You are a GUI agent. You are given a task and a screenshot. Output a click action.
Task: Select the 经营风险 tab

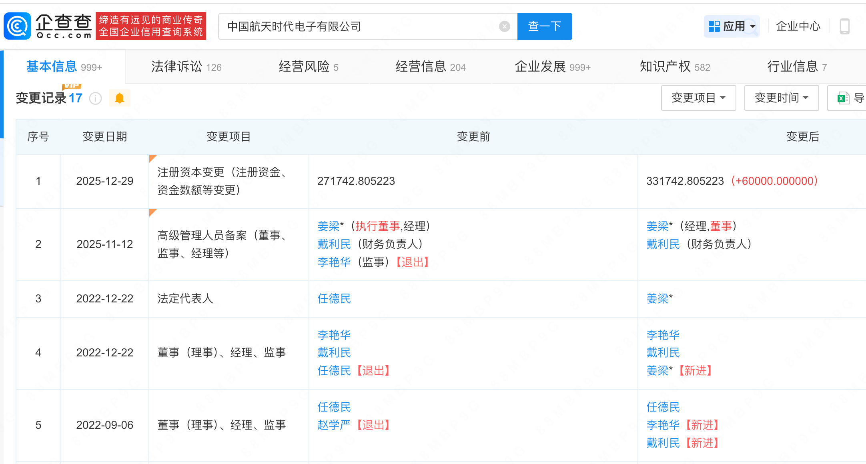pyautogui.click(x=308, y=67)
